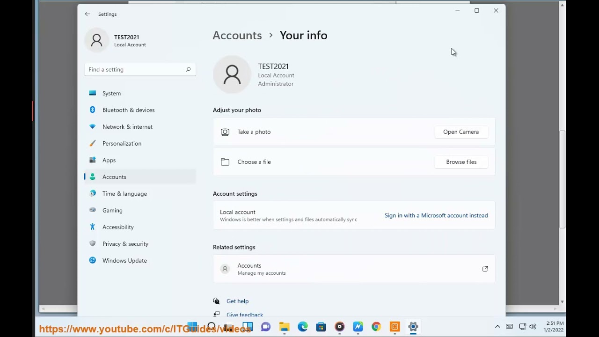Select System in the settings sidebar

(140, 93)
